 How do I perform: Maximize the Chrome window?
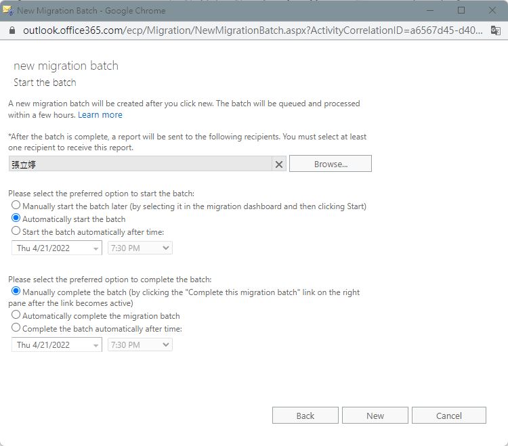pos(461,10)
